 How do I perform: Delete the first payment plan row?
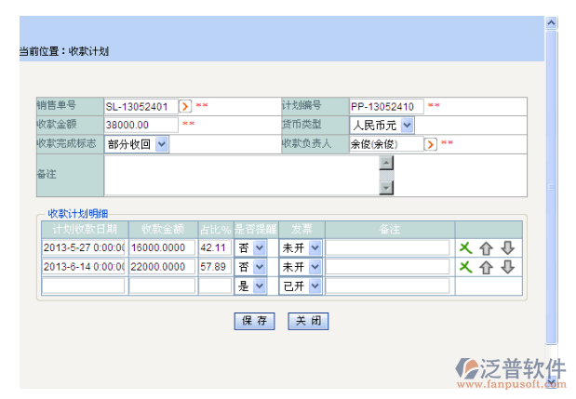[x=465, y=247]
